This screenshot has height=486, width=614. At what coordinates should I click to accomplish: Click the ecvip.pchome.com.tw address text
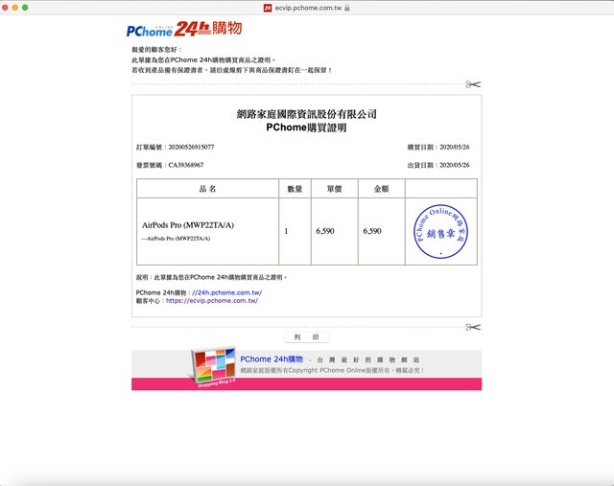pos(308,8)
